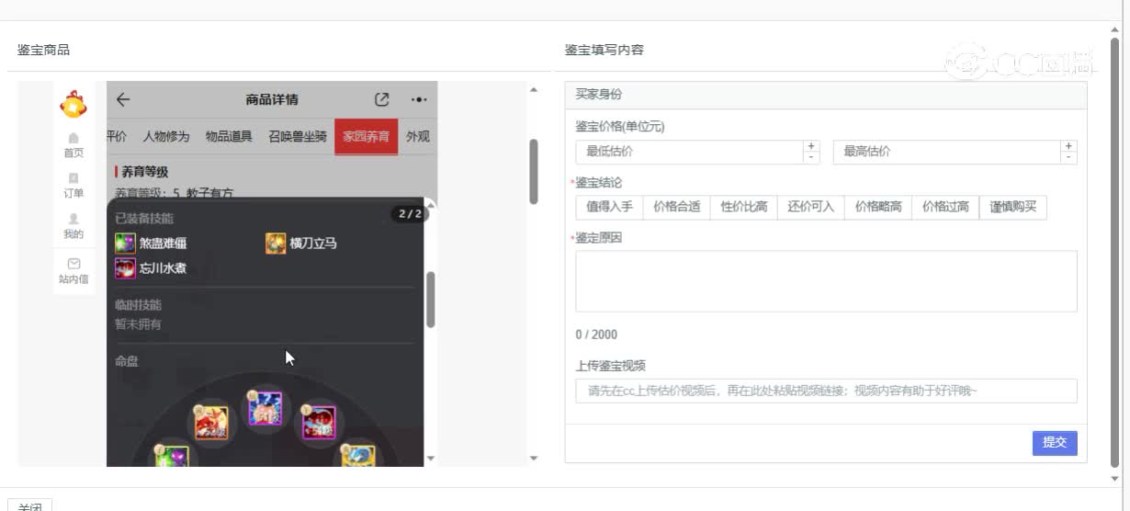Screen dimensions: 1130x511
Task: Switch to the 人物修为 tab
Action: click(x=165, y=137)
